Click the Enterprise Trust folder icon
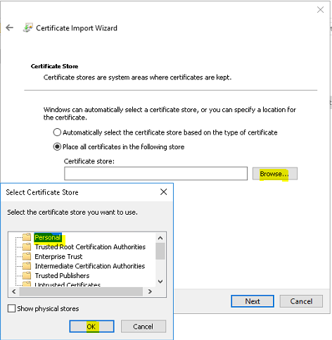332x340 pixels. [x=27, y=256]
